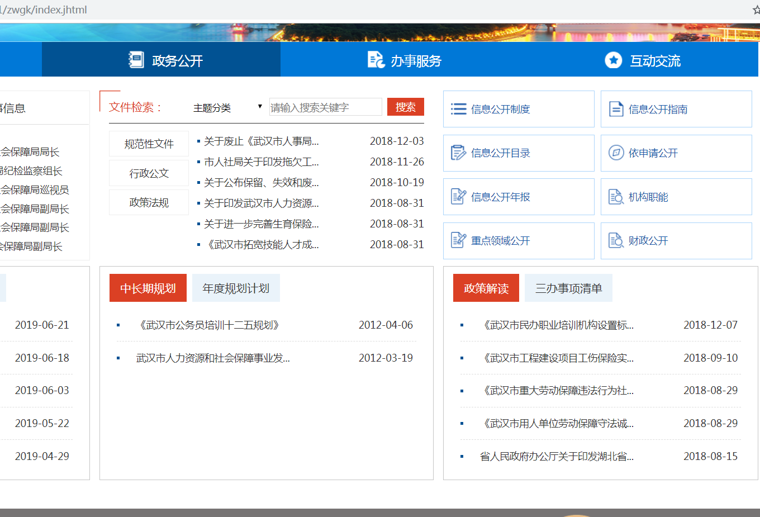The height and width of the screenshot is (517, 760).
Task: Click the browser bookmark star icon
Action: click(756, 10)
